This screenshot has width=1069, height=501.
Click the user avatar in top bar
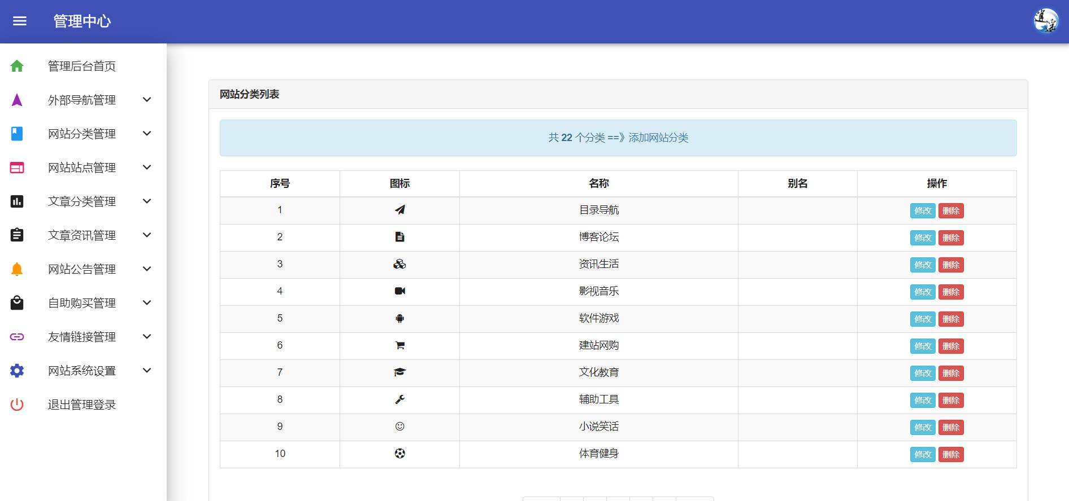point(1046,21)
